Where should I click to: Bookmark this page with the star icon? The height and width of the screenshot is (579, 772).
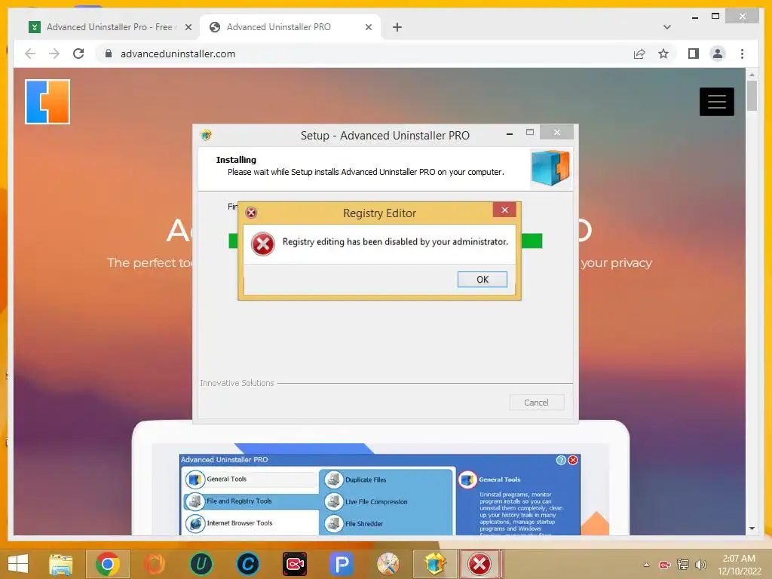point(663,54)
